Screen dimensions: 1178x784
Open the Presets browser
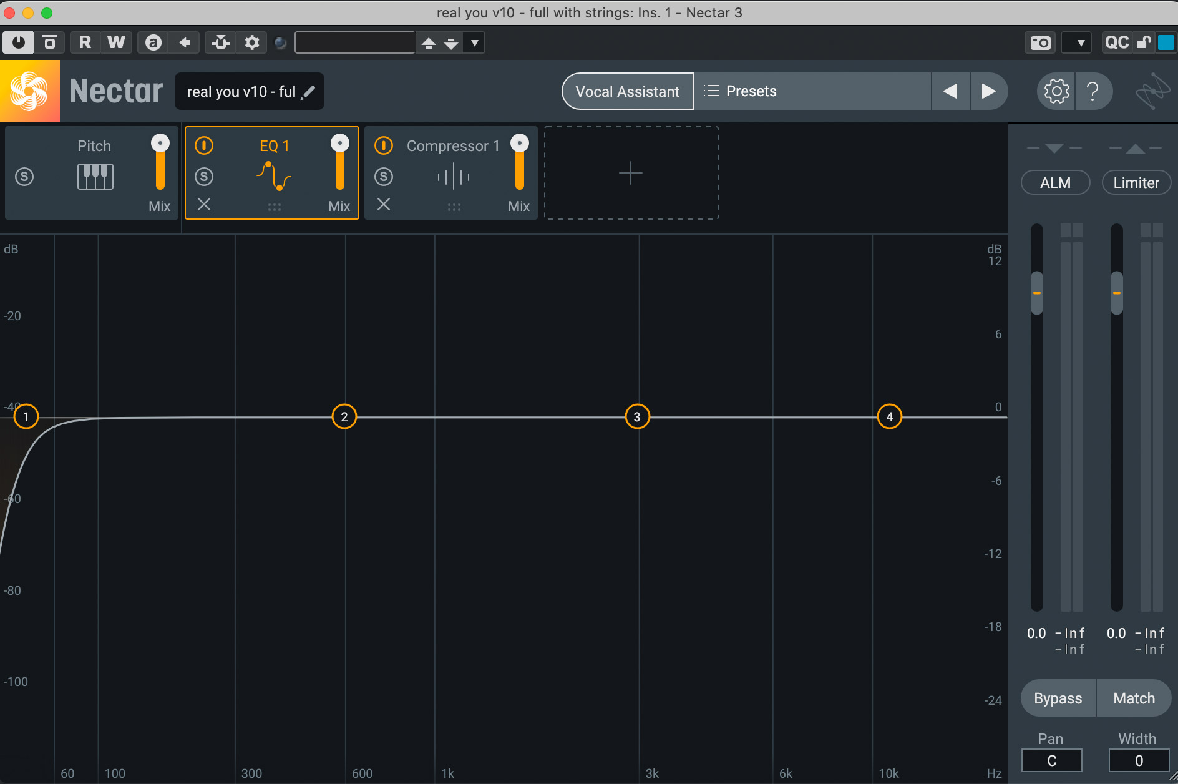coord(812,91)
